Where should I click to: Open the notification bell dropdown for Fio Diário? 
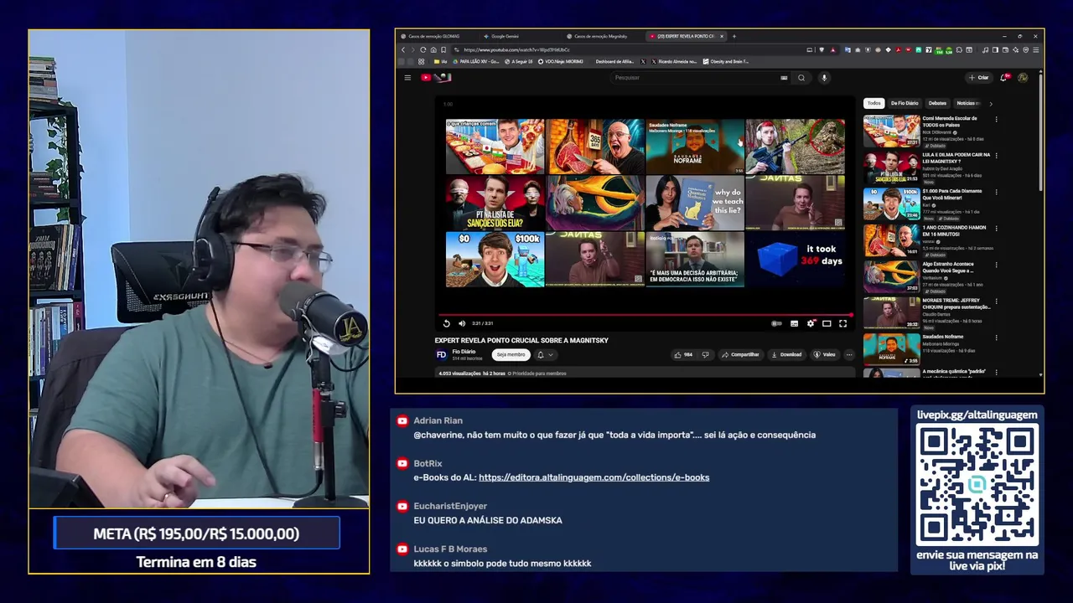[x=544, y=354]
